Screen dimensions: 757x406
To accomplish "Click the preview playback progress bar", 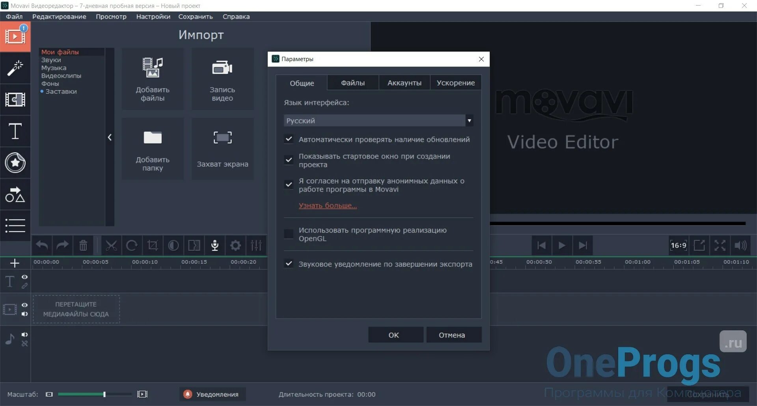I will point(617,223).
